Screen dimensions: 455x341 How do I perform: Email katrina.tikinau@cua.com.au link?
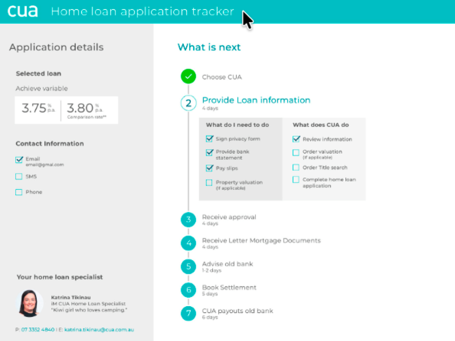pyautogui.click(x=99, y=330)
